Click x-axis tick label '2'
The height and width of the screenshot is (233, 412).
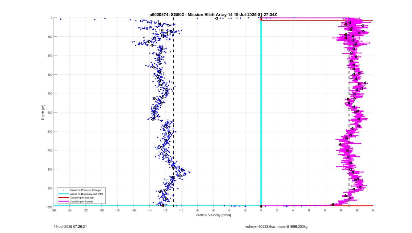tap(277, 210)
